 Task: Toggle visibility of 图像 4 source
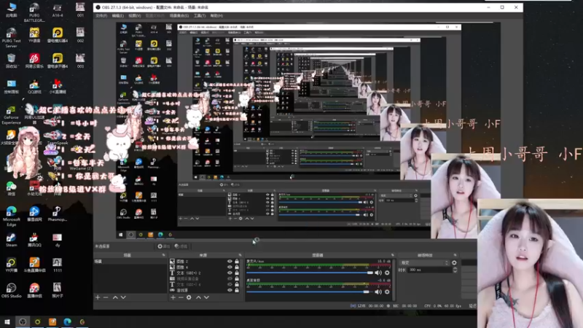coord(230,267)
